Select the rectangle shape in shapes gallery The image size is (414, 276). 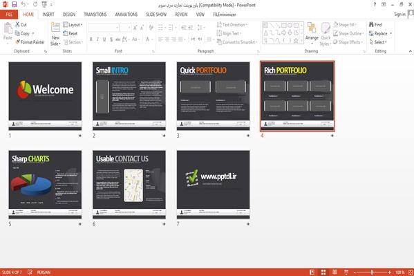tap(284, 26)
